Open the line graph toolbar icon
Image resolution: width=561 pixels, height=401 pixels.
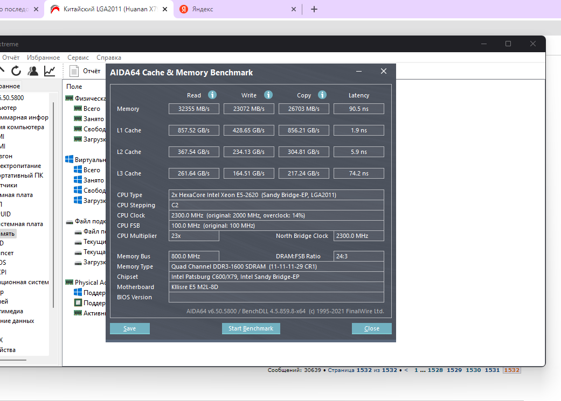click(50, 71)
